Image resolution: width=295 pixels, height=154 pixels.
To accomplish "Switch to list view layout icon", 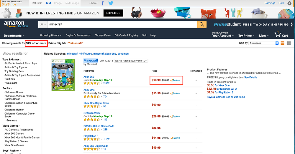I will click(x=282, y=43).
